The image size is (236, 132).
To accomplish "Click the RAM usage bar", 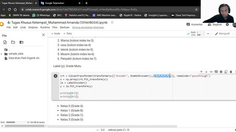I will coord(201,32).
